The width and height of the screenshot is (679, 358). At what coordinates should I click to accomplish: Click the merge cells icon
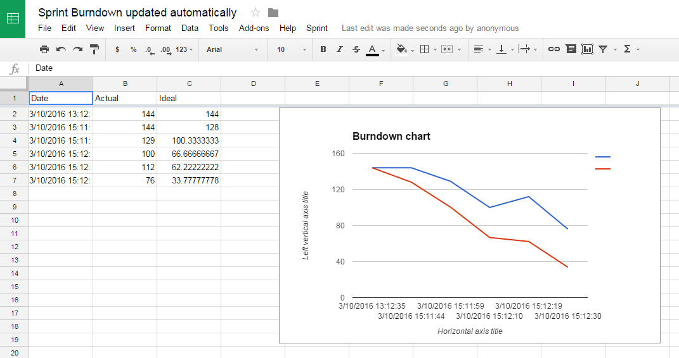click(x=447, y=49)
